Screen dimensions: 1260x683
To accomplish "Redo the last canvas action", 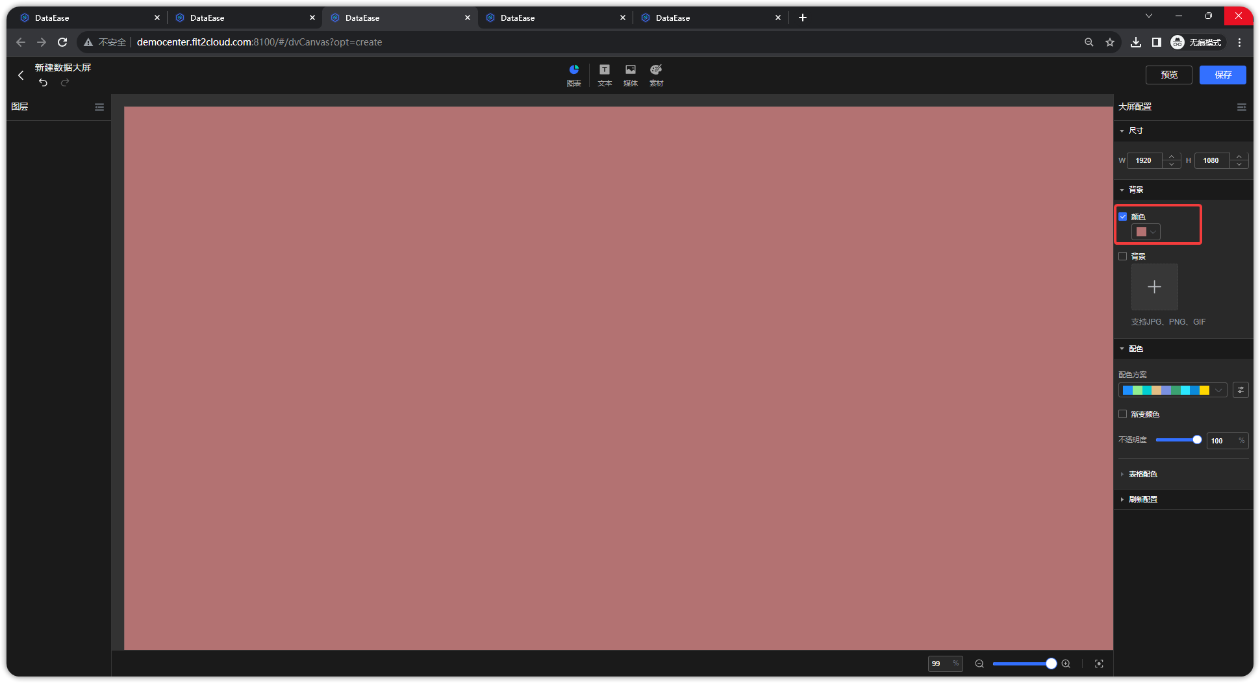I will coord(65,82).
